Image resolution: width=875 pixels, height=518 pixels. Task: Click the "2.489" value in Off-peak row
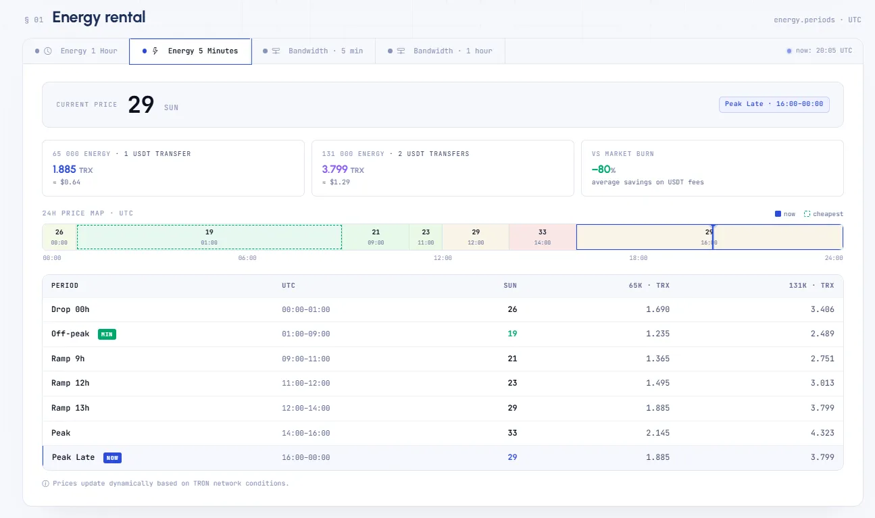click(822, 334)
